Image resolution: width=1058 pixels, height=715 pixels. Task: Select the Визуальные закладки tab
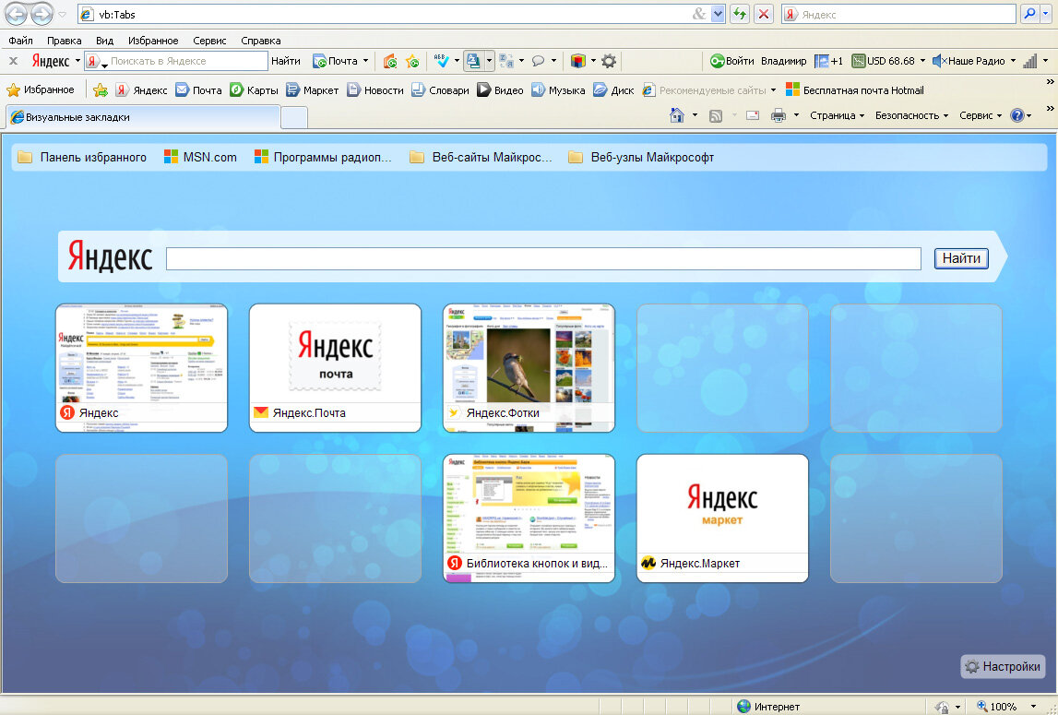pyautogui.click(x=143, y=117)
